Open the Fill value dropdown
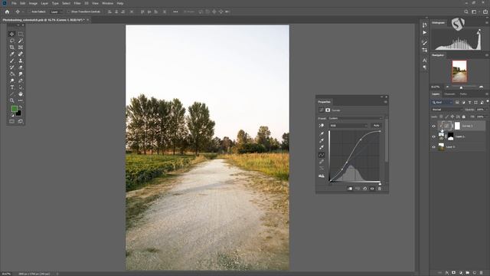Image resolution: width=490 pixels, height=276 pixels. point(482,117)
